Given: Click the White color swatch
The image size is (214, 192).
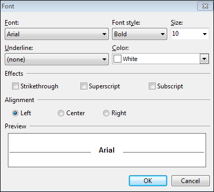Looking at the screenshot, I should (x=117, y=59).
